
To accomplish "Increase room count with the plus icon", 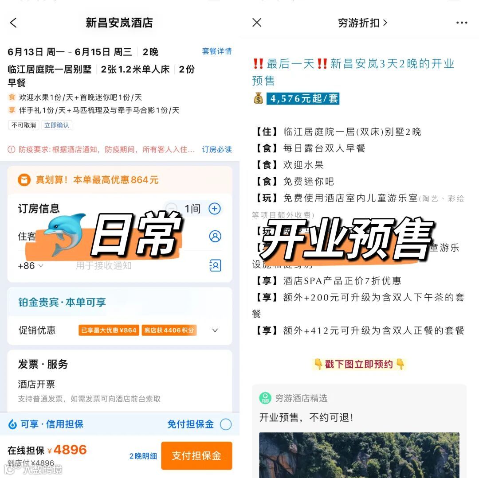I will click(x=215, y=209).
